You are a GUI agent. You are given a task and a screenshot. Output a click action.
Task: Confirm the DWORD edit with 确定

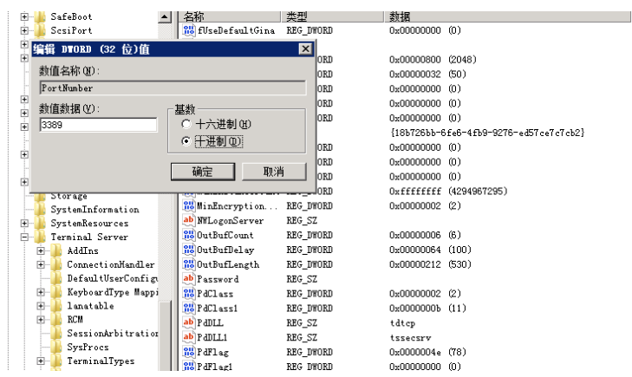coord(203,172)
